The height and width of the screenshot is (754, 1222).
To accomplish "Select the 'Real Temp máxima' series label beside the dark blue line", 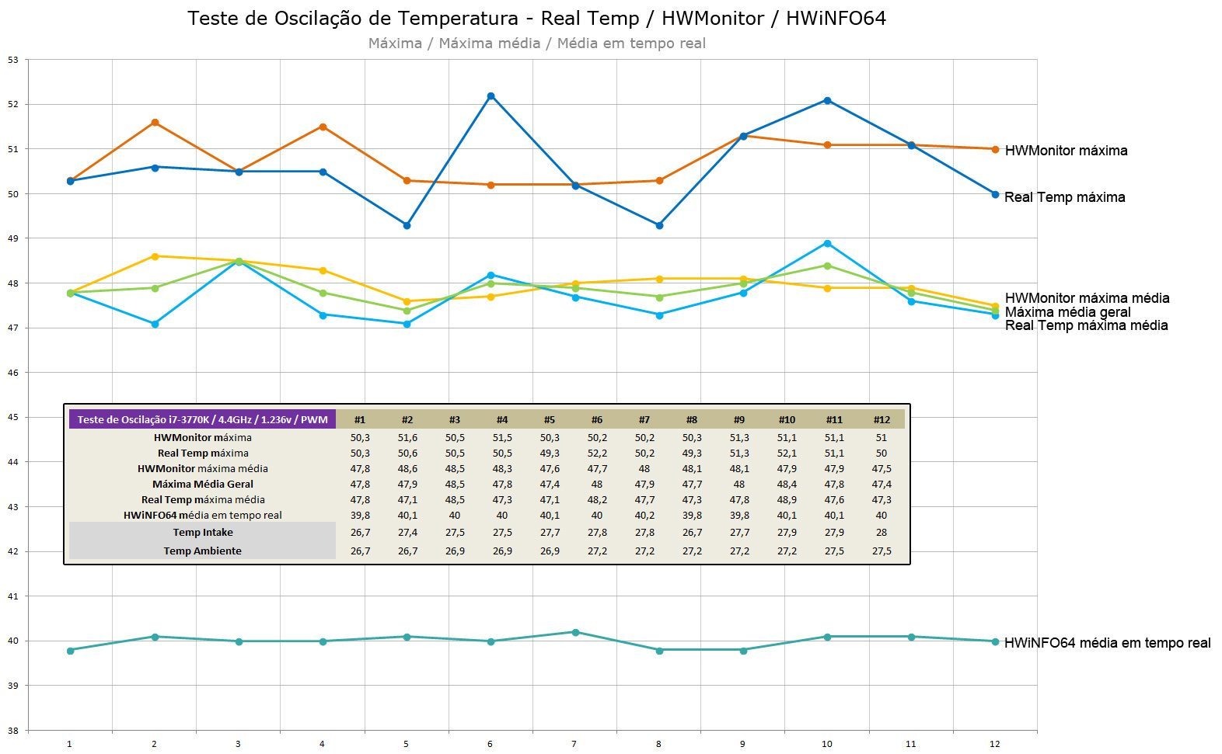I will (1064, 197).
